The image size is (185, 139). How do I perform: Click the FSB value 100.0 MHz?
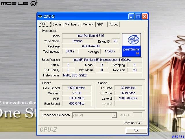(x=77, y=98)
